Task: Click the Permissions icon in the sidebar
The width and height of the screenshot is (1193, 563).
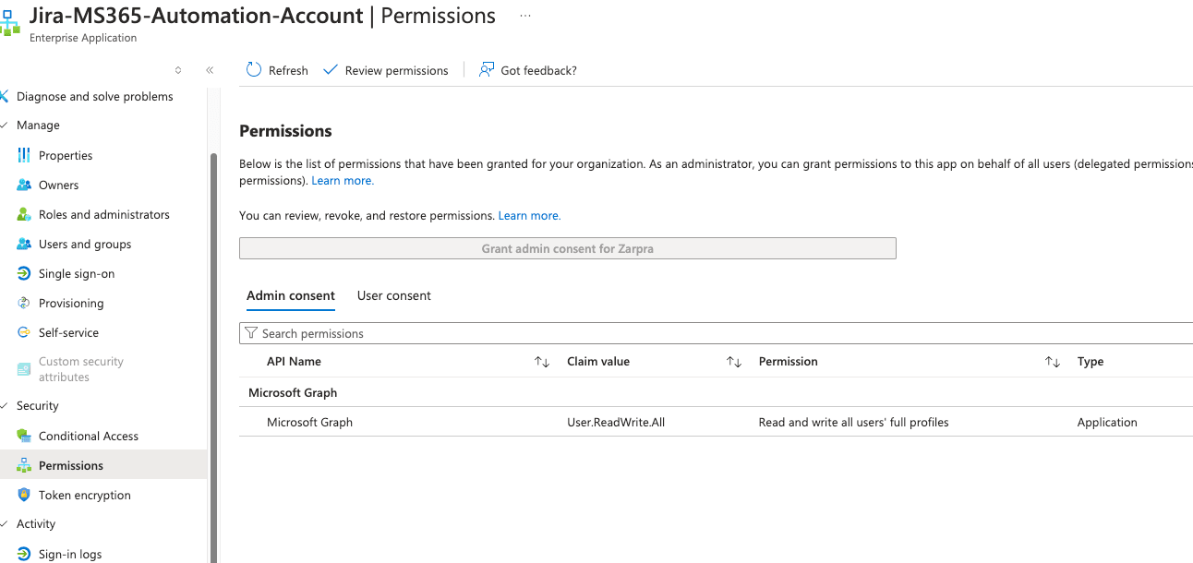Action: click(x=24, y=465)
